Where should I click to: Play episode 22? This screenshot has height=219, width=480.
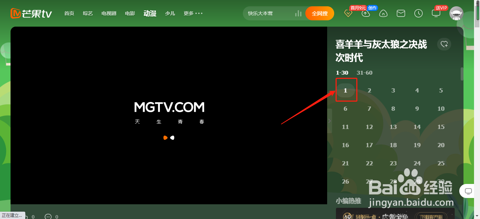tap(369, 163)
